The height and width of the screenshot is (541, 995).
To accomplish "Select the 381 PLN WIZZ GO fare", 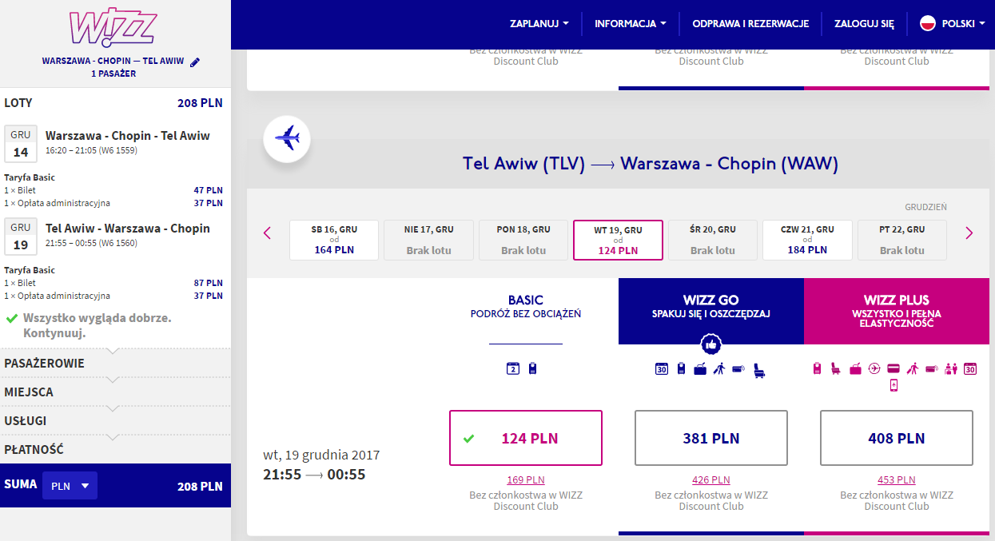I will click(711, 438).
